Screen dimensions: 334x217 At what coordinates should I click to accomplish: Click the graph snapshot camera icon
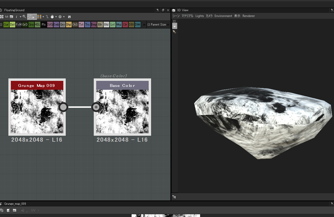[x=11, y=17]
